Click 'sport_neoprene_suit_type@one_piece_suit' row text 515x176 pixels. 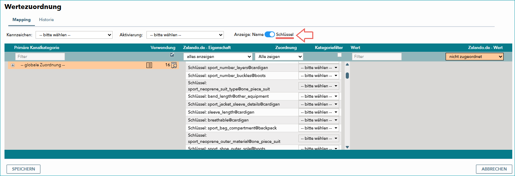click(229, 89)
